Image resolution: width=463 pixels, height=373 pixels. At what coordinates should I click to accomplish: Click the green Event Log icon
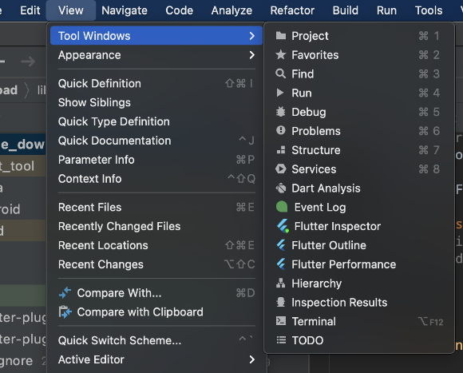coord(282,207)
